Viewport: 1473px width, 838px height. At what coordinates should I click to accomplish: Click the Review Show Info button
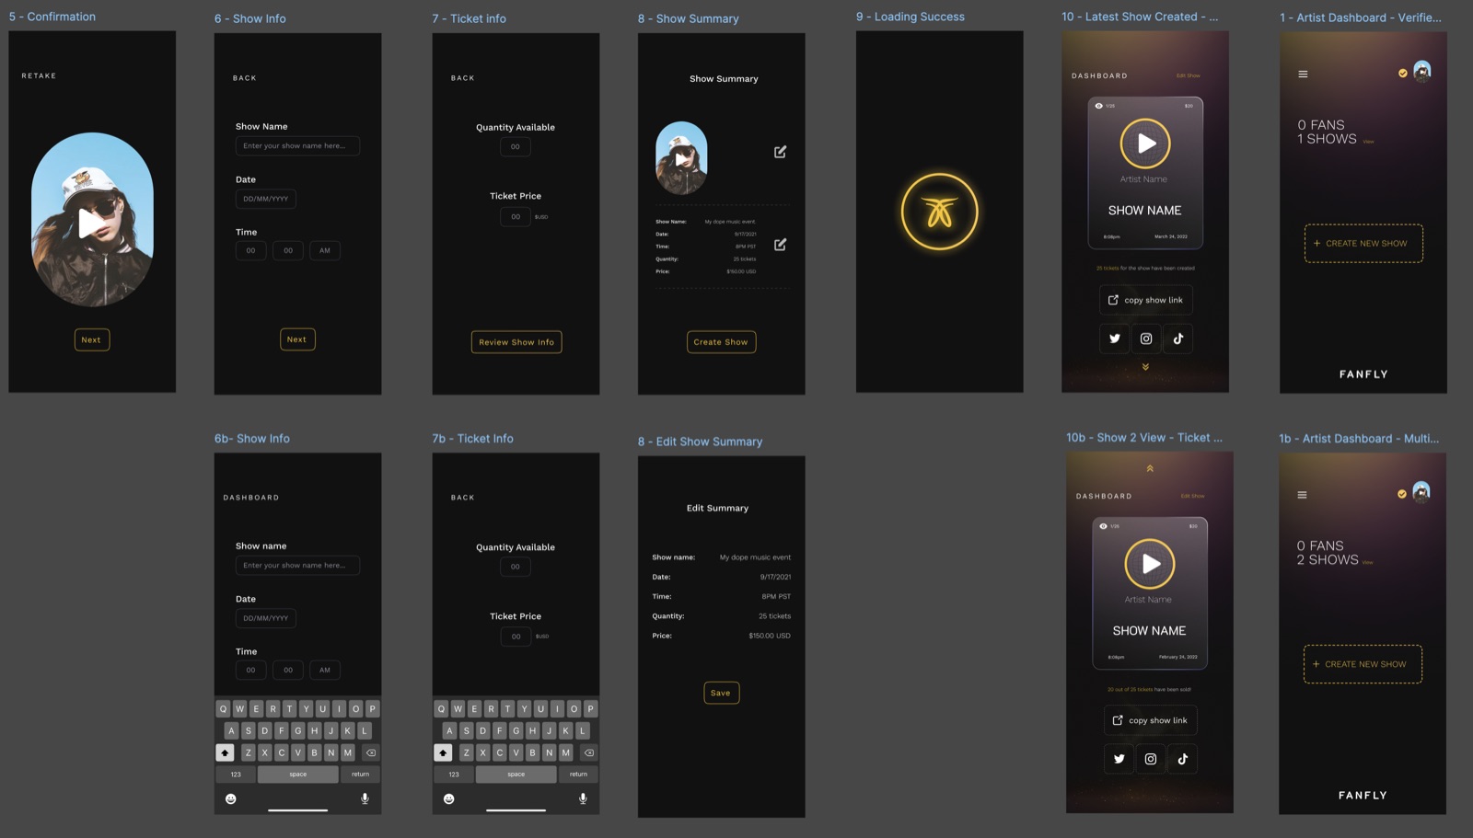pyautogui.click(x=516, y=342)
